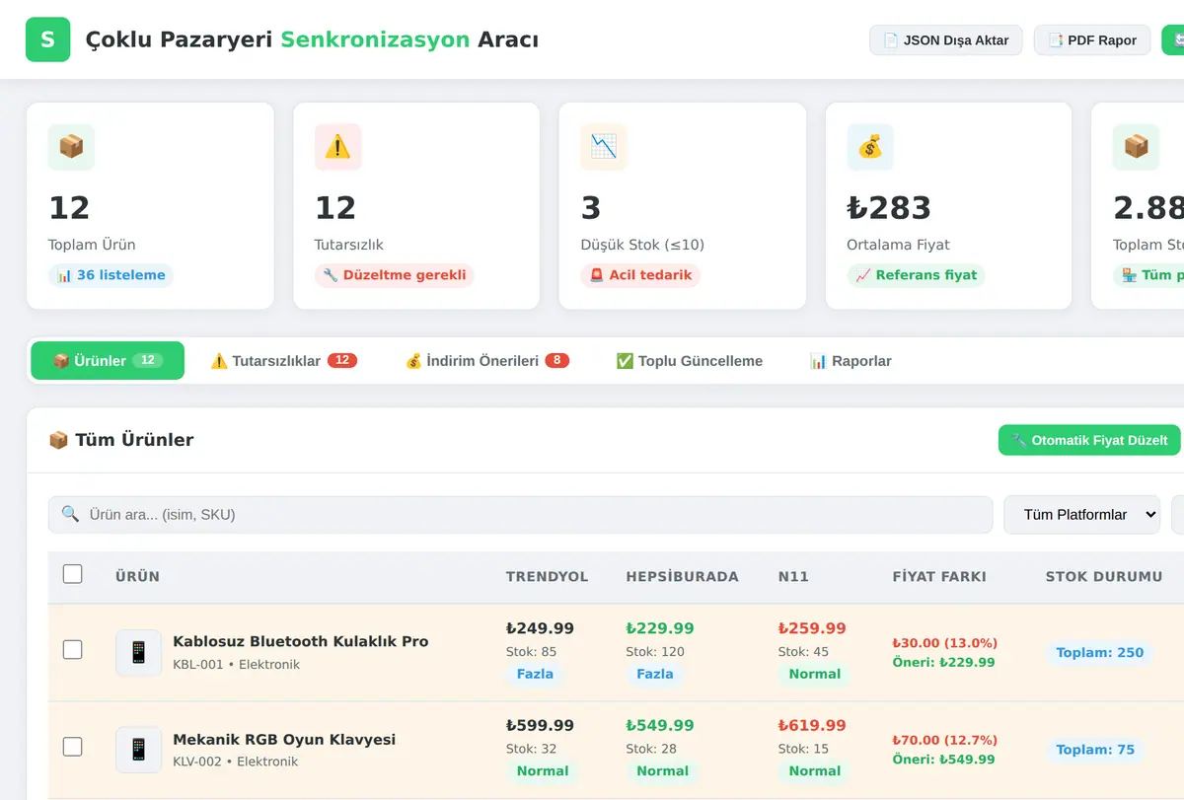
Task: Click the JSON Dışa Aktar button
Action: 946,40
